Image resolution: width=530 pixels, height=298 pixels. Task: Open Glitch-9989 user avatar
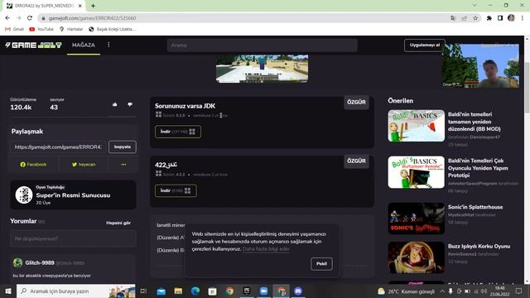coord(17,262)
